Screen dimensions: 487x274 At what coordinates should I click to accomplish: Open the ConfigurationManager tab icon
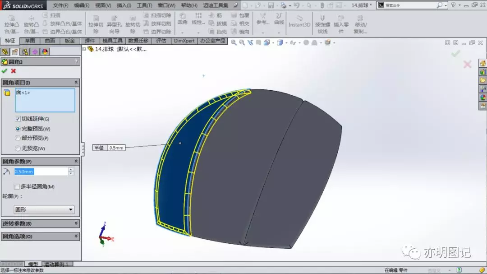(25, 51)
